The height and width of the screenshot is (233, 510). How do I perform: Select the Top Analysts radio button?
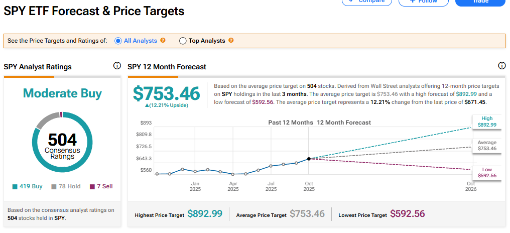(183, 41)
